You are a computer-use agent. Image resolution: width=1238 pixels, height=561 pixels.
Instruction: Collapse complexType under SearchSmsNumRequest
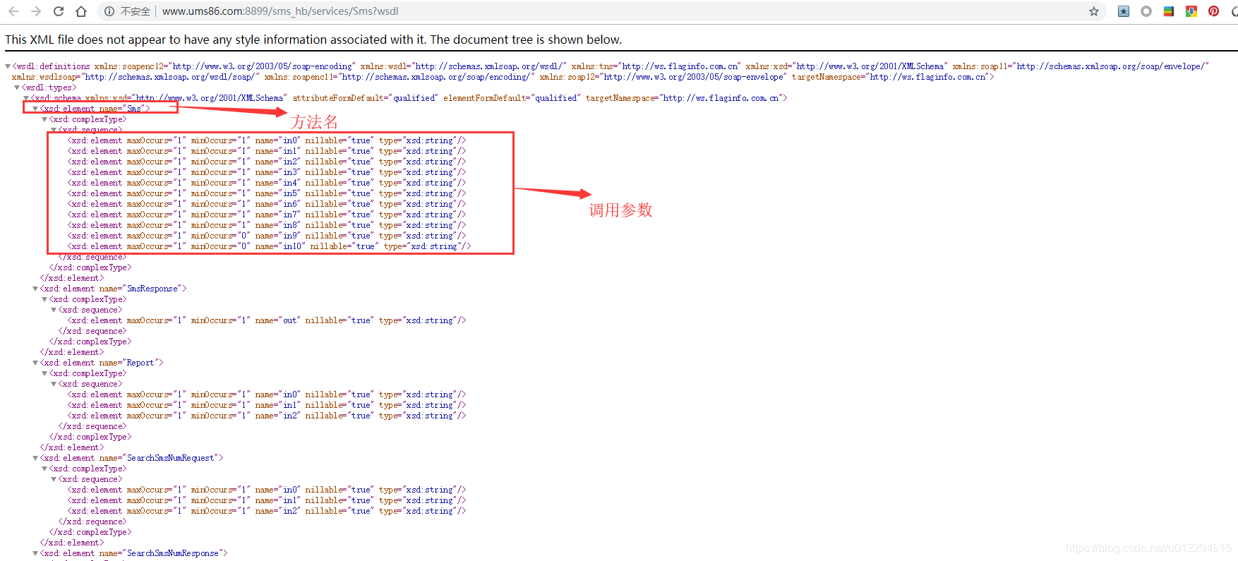(x=44, y=469)
